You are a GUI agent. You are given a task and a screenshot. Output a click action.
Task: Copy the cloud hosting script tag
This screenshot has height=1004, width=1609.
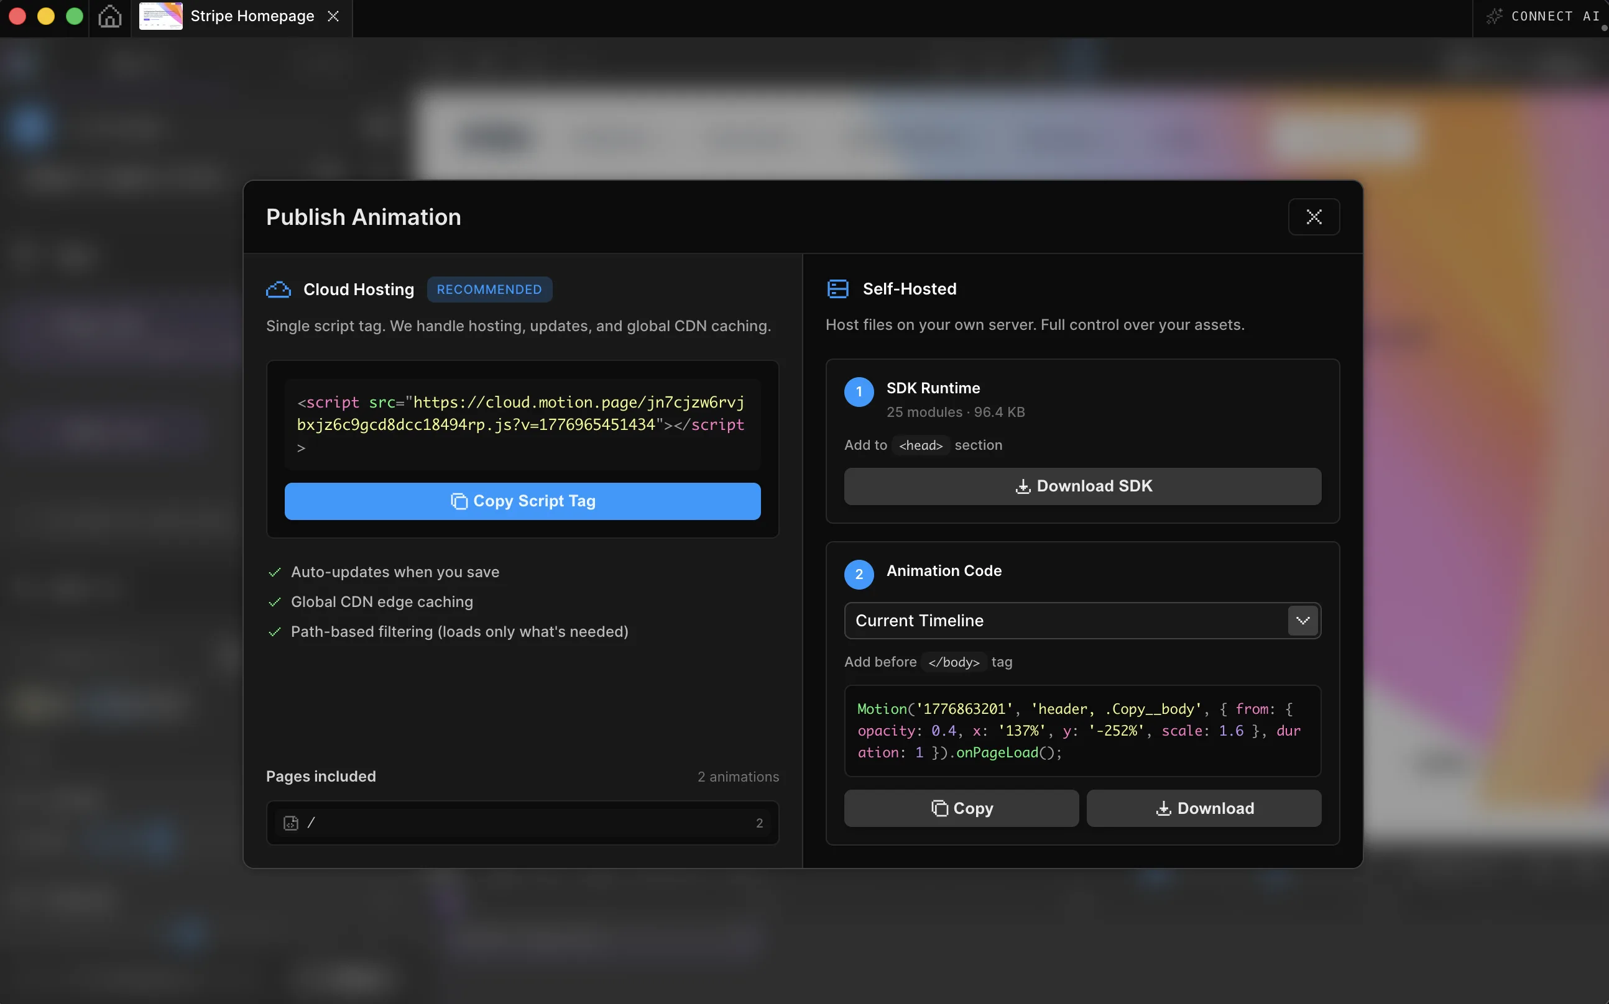pos(522,501)
